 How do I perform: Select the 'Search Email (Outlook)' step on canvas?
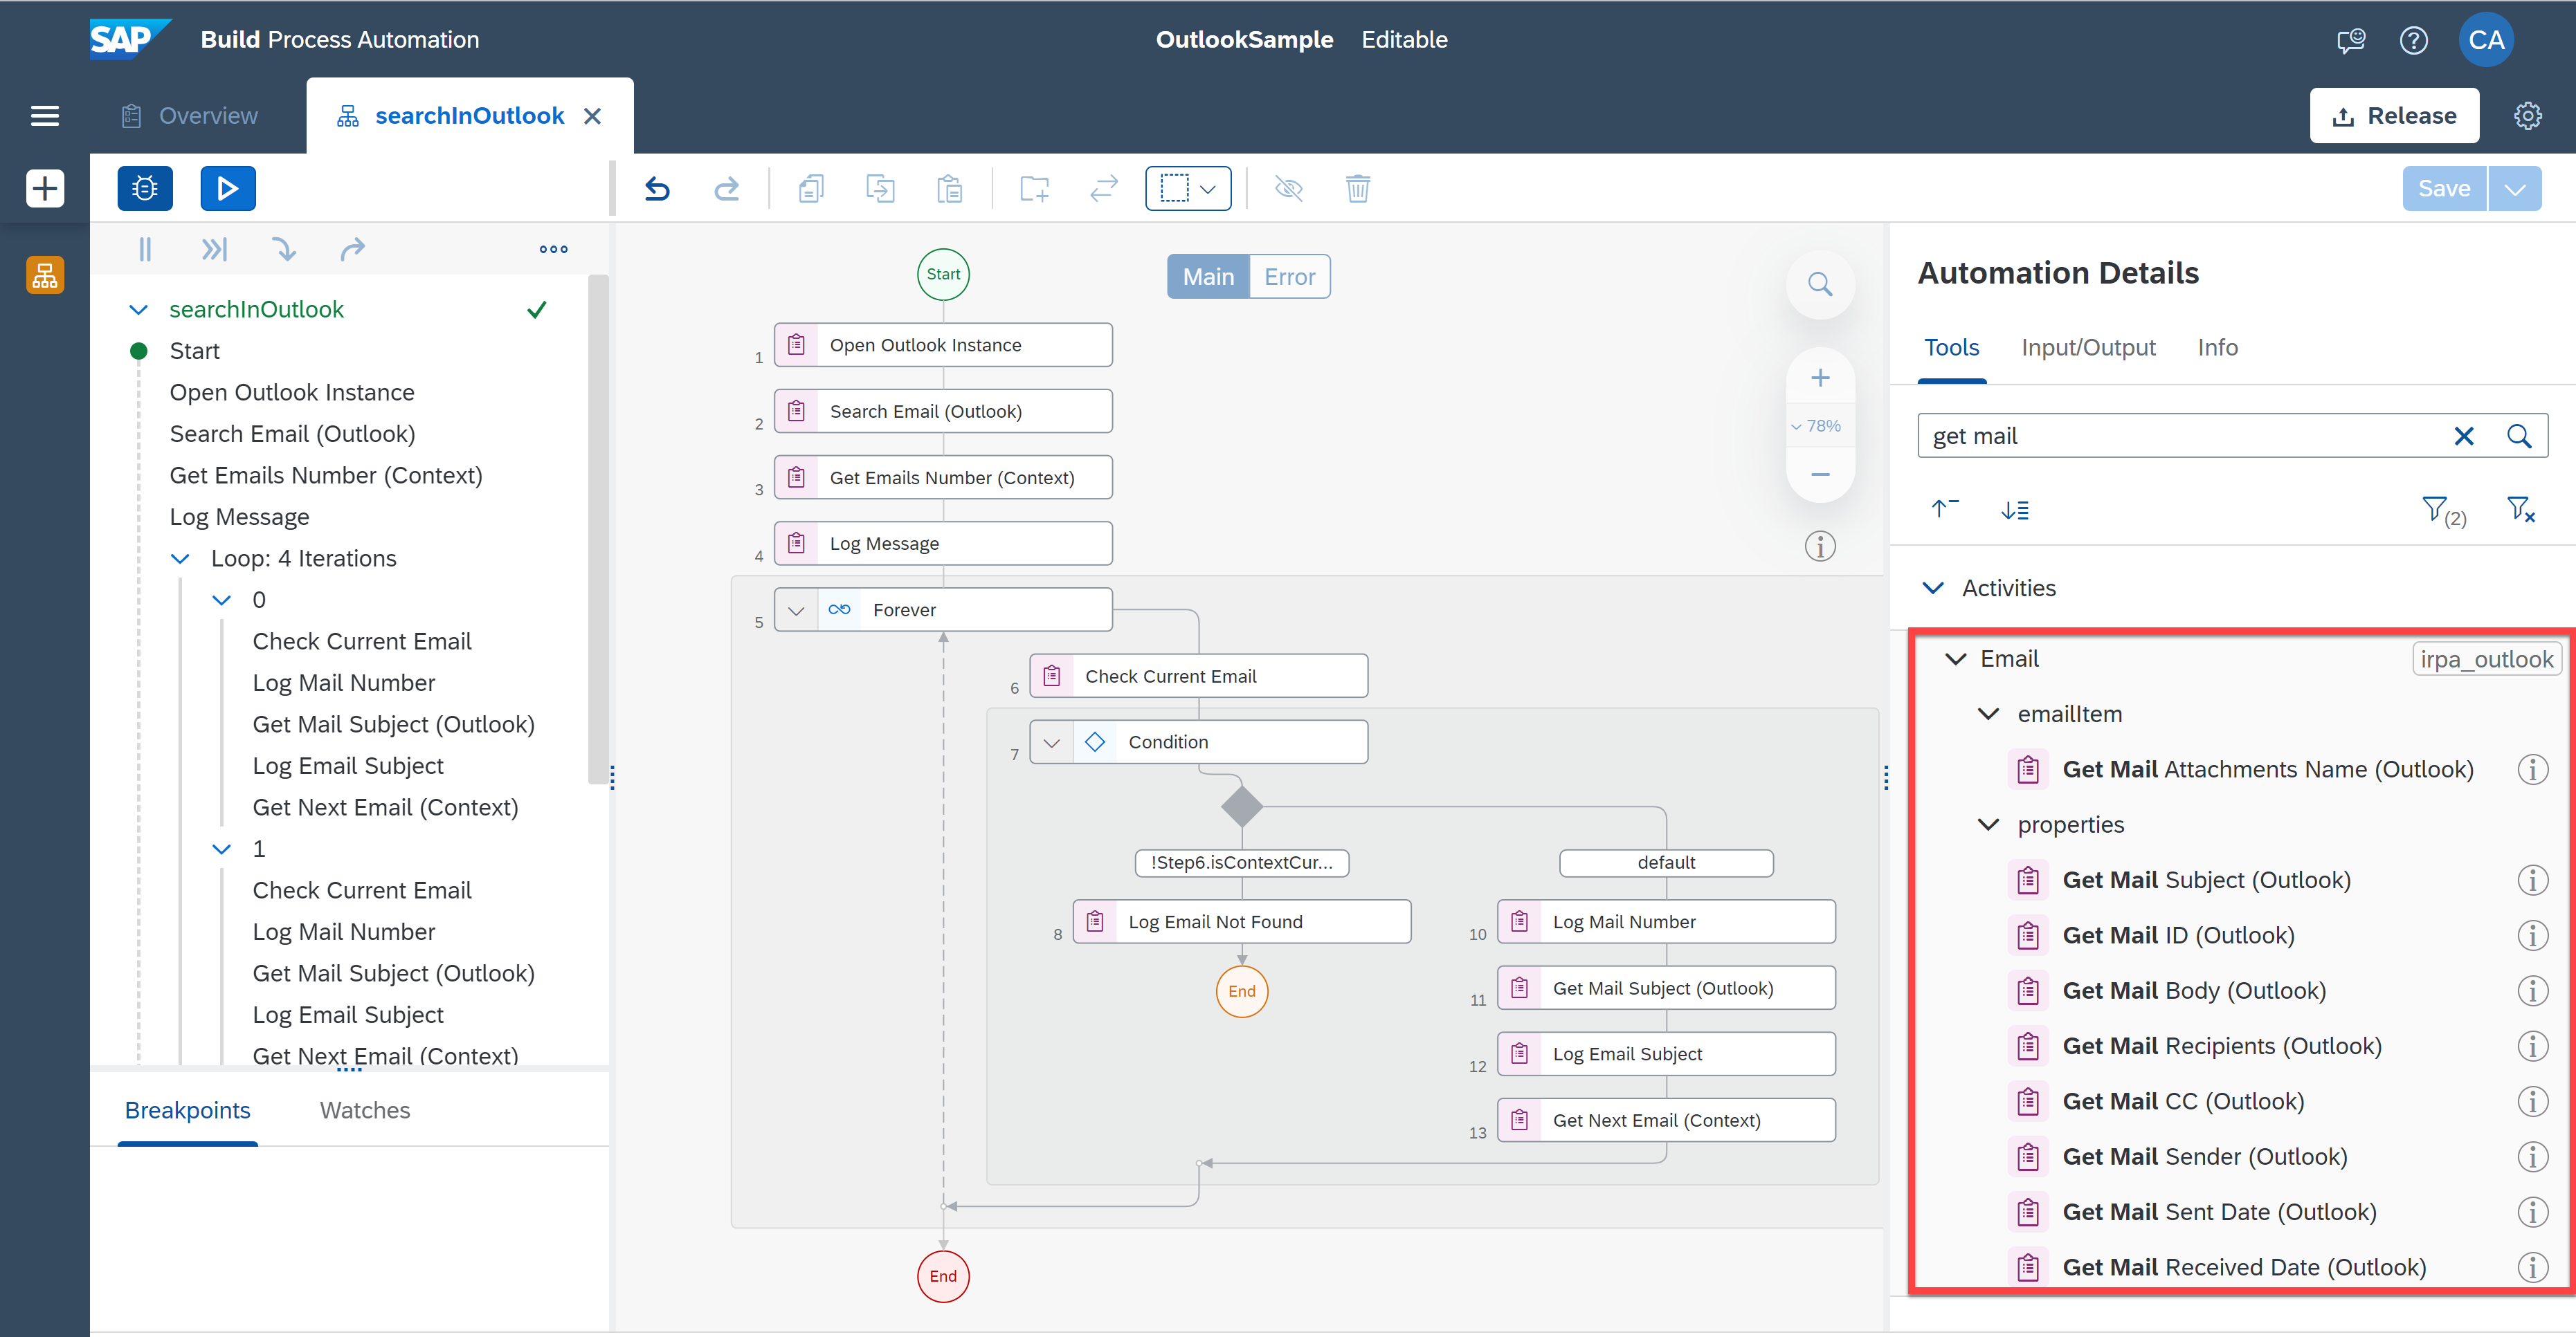pos(943,411)
